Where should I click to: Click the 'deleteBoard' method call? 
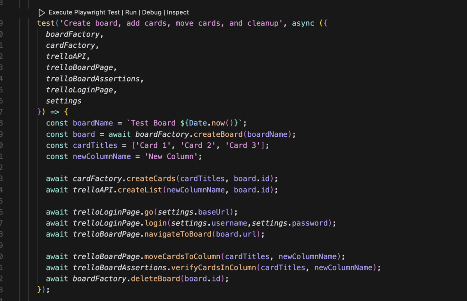click(x=156, y=279)
